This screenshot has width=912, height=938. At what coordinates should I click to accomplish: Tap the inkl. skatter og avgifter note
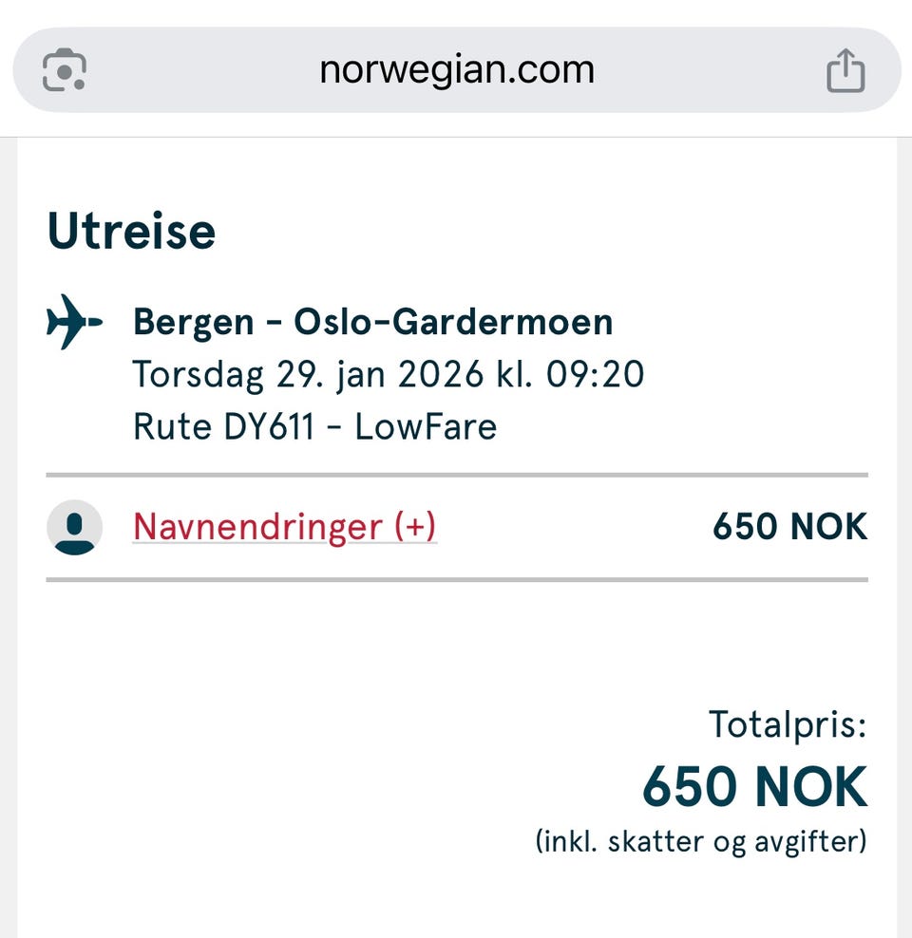pos(701,841)
